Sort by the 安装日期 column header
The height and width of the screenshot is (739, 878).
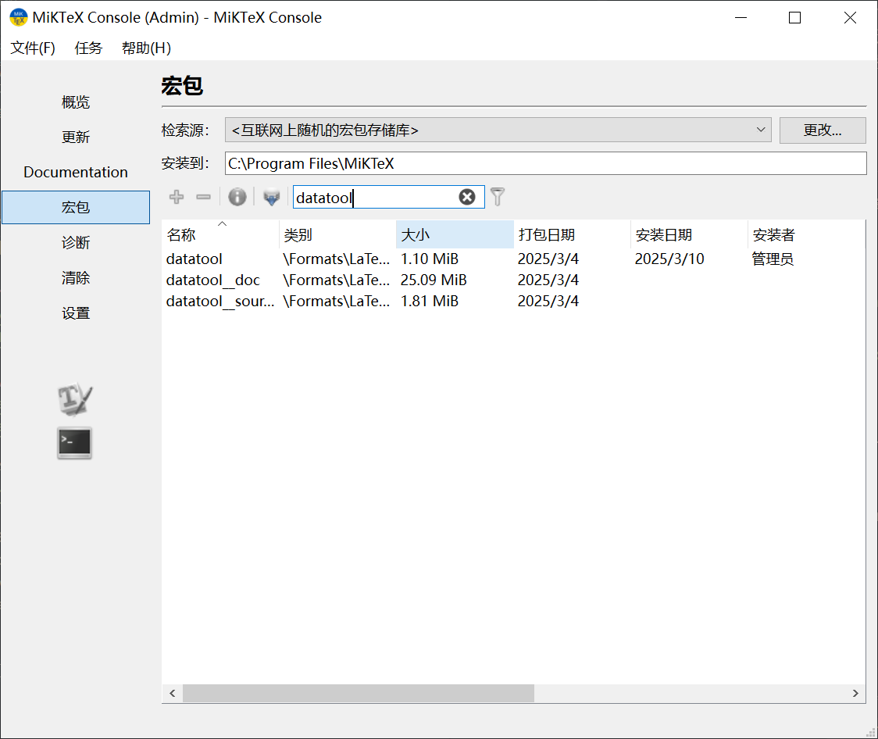(x=689, y=234)
